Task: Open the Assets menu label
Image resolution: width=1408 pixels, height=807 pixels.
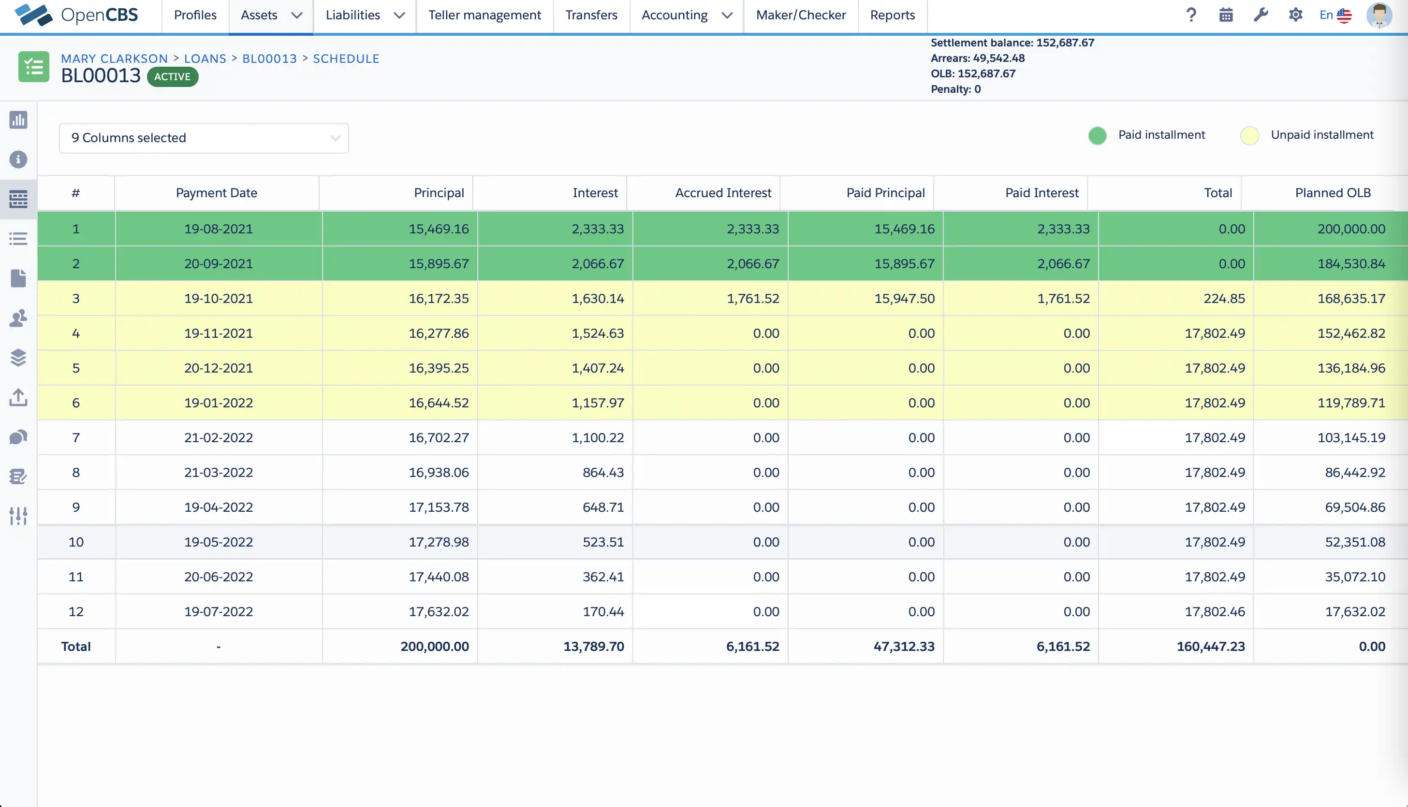Action: click(259, 15)
